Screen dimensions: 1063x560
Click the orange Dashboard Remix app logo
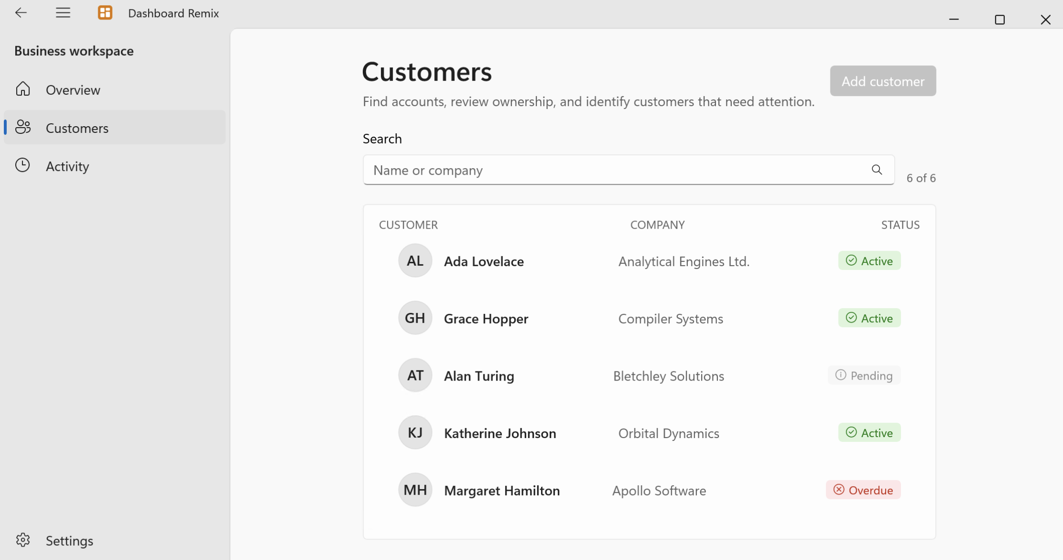click(x=105, y=13)
